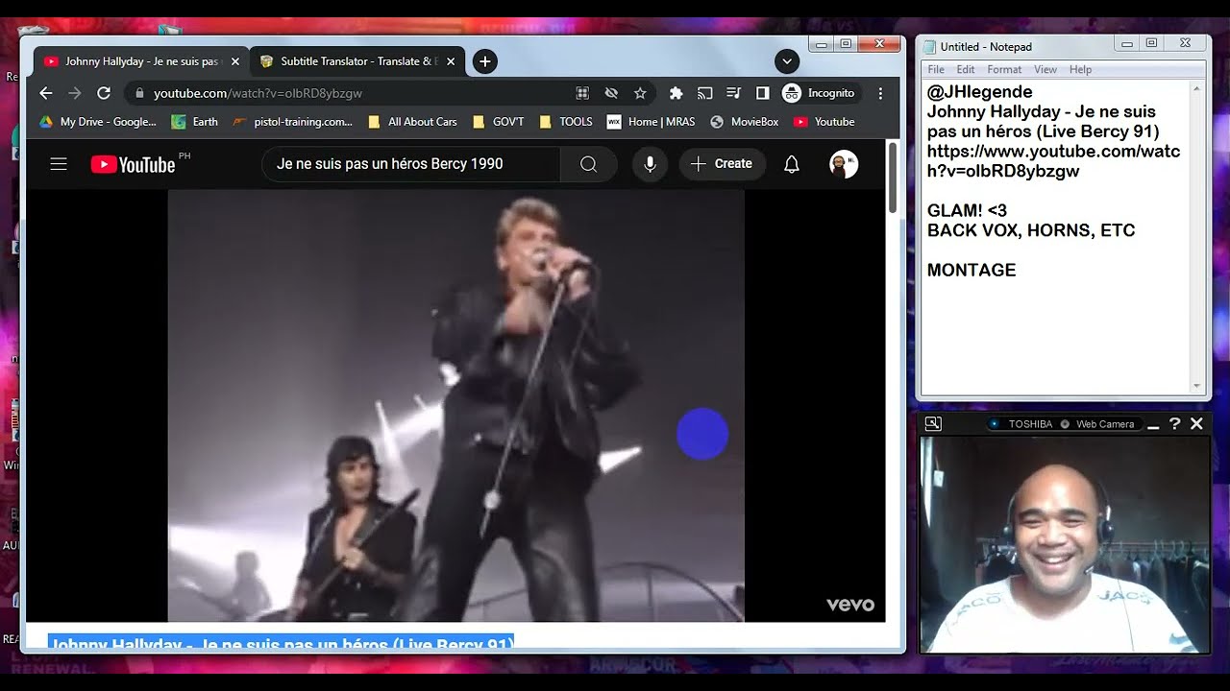
Task: Open the Home | MRAS bookmark
Action: [651, 122]
